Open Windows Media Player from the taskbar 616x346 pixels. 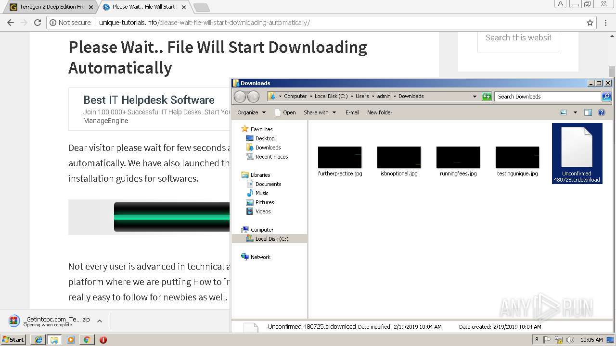(x=70, y=340)
